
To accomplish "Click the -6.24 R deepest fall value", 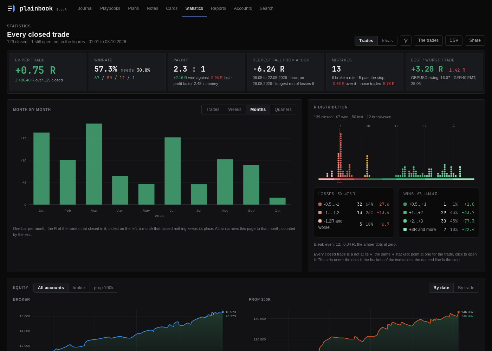I will coord(268,69).
